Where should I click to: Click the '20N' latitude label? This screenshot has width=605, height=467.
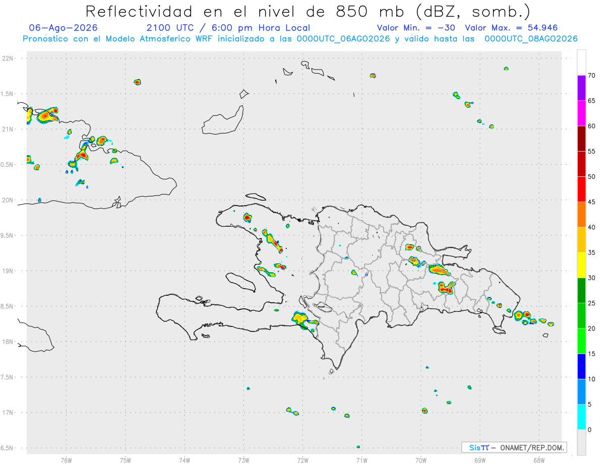coord(8,200)
